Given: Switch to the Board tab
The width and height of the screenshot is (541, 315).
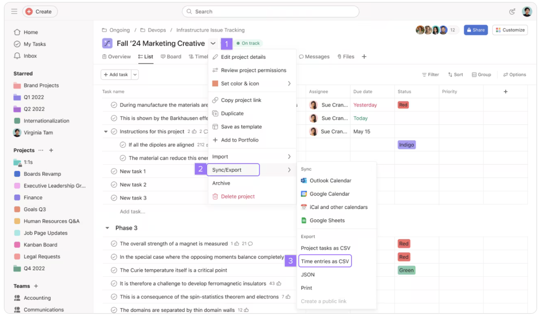Looking at the screenshot, I should pos(171,57).
